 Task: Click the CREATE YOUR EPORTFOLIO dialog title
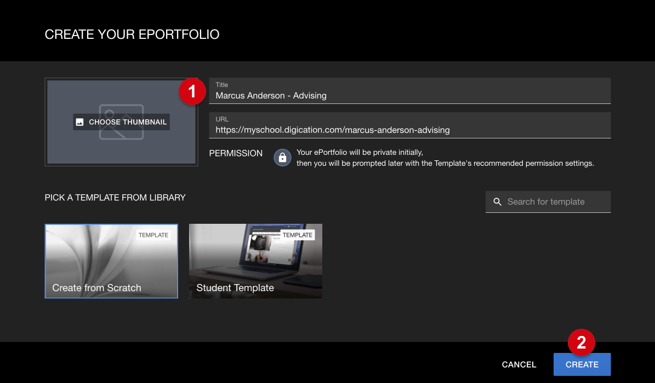(132, 34)
